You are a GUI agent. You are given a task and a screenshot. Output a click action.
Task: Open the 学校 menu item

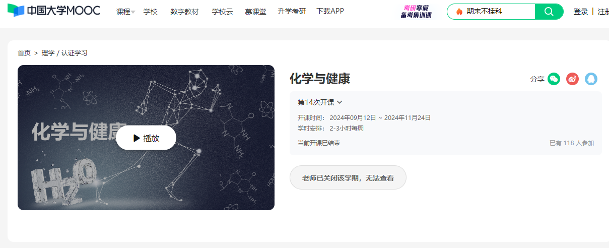coord(150,11)
